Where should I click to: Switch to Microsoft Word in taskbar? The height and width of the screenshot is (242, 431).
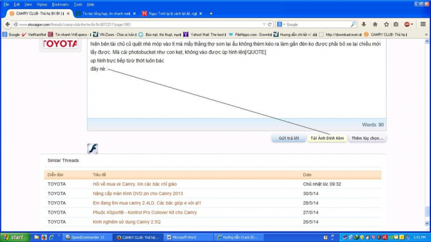tap(188, 237)
